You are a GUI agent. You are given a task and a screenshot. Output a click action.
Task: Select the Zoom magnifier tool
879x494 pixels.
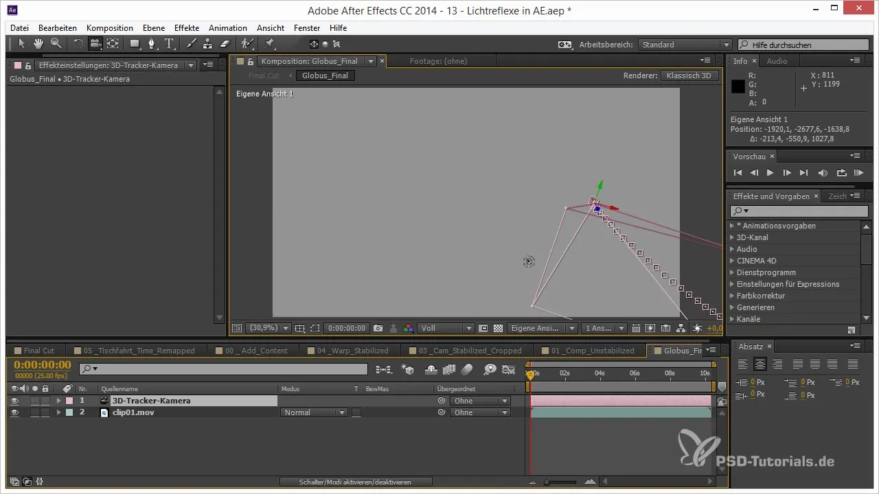click(56, 44)
